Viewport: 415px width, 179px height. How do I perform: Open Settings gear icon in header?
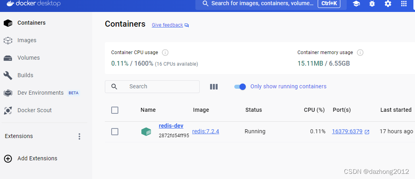point(388,4)
